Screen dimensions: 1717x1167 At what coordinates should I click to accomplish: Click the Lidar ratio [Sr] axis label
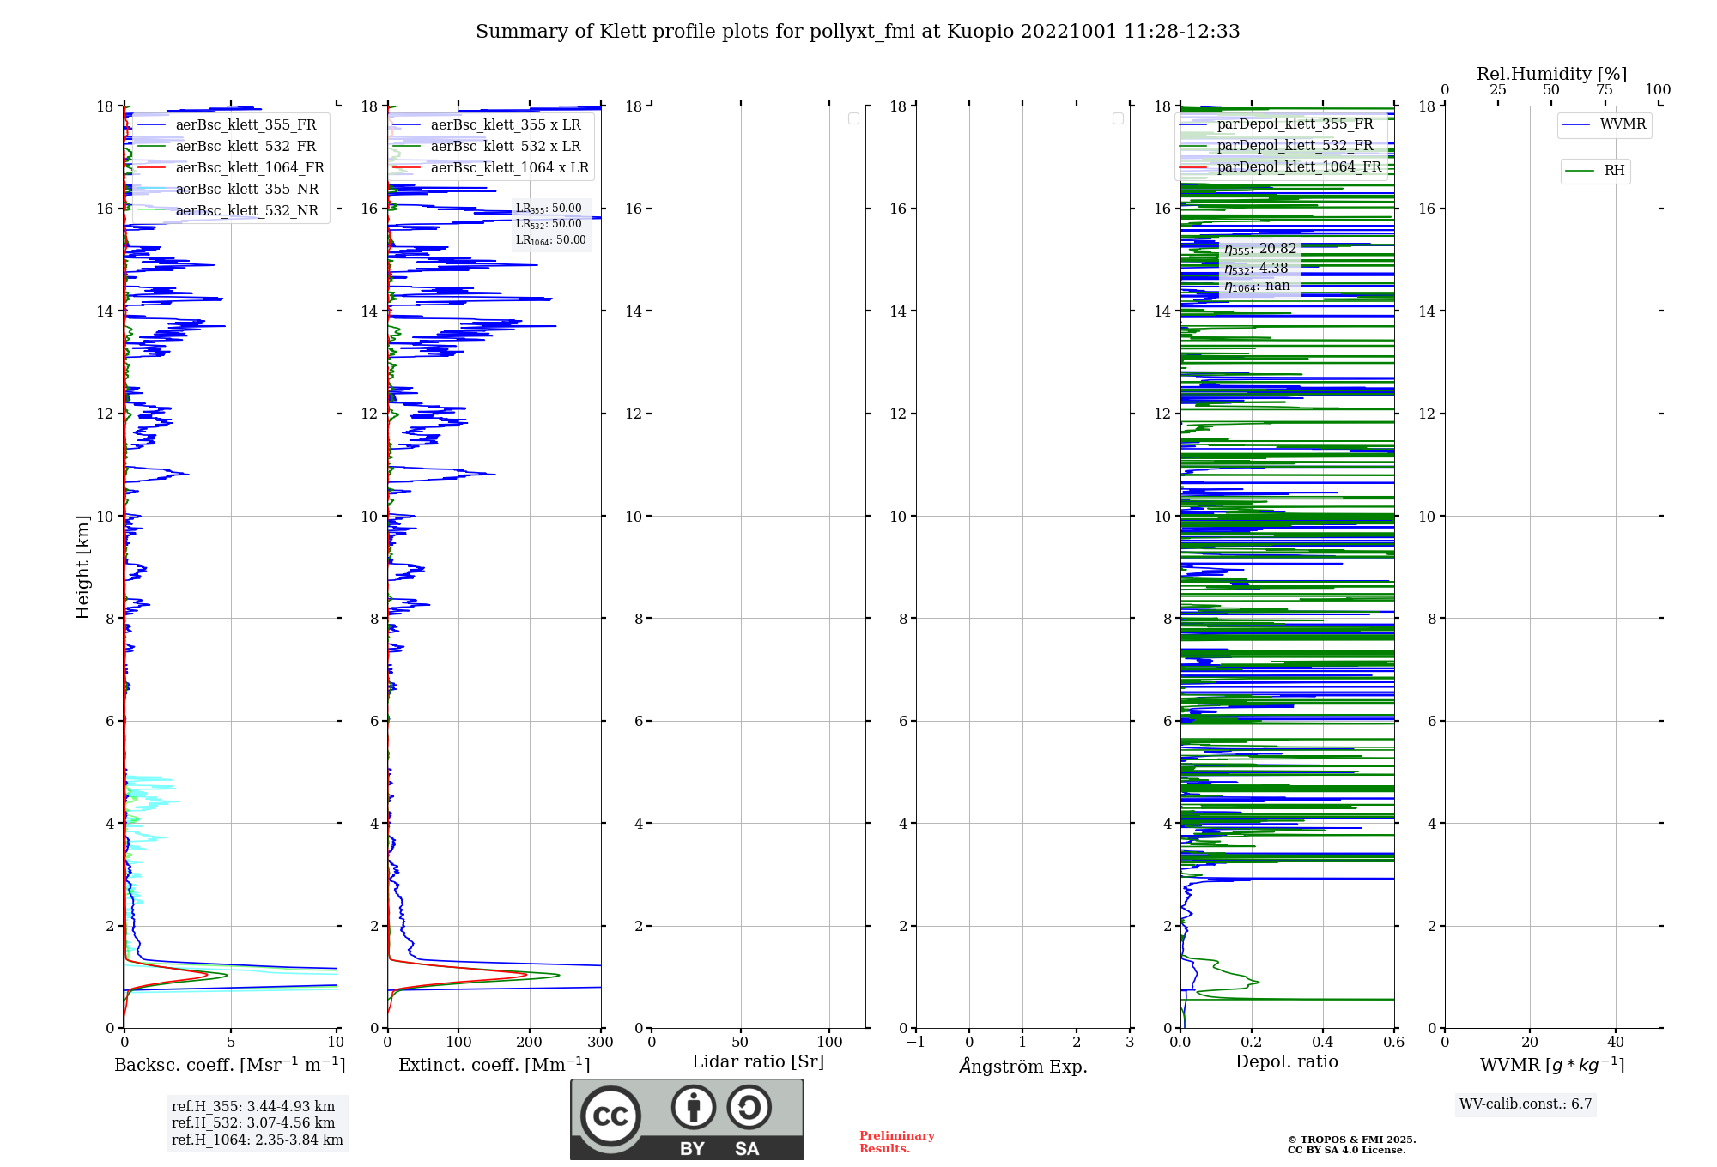point(758,1062)
